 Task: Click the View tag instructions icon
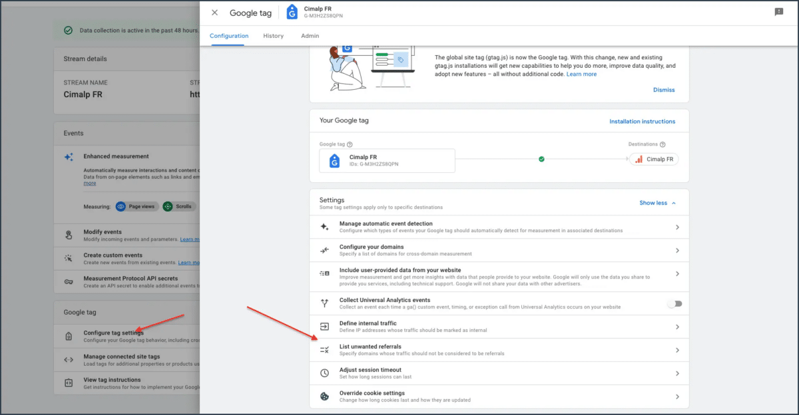point(69,383)
